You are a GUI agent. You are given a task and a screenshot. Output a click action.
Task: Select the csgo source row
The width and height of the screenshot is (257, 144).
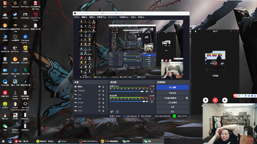coord(90,95)
